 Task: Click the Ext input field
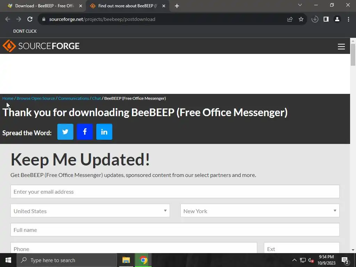(x=302, y=248)
